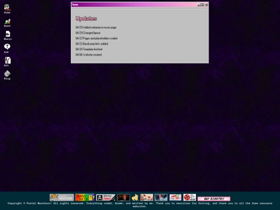Image resolution: width=280 pixels, height=210 pixels.
Task: Click the Updates heading
Action: (x=86, y=18)
